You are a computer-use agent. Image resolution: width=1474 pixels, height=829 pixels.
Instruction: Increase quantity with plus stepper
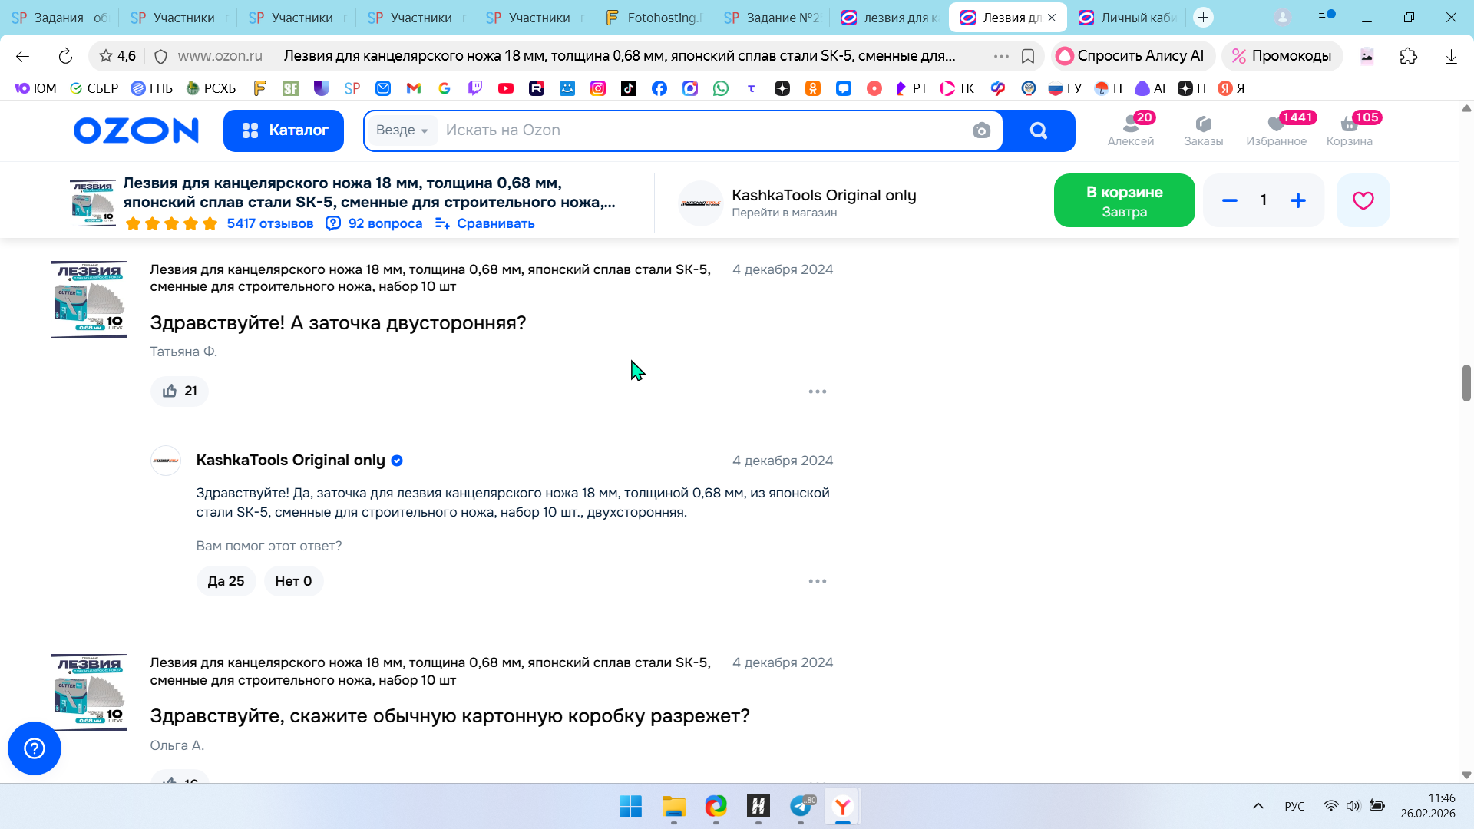1297,200
